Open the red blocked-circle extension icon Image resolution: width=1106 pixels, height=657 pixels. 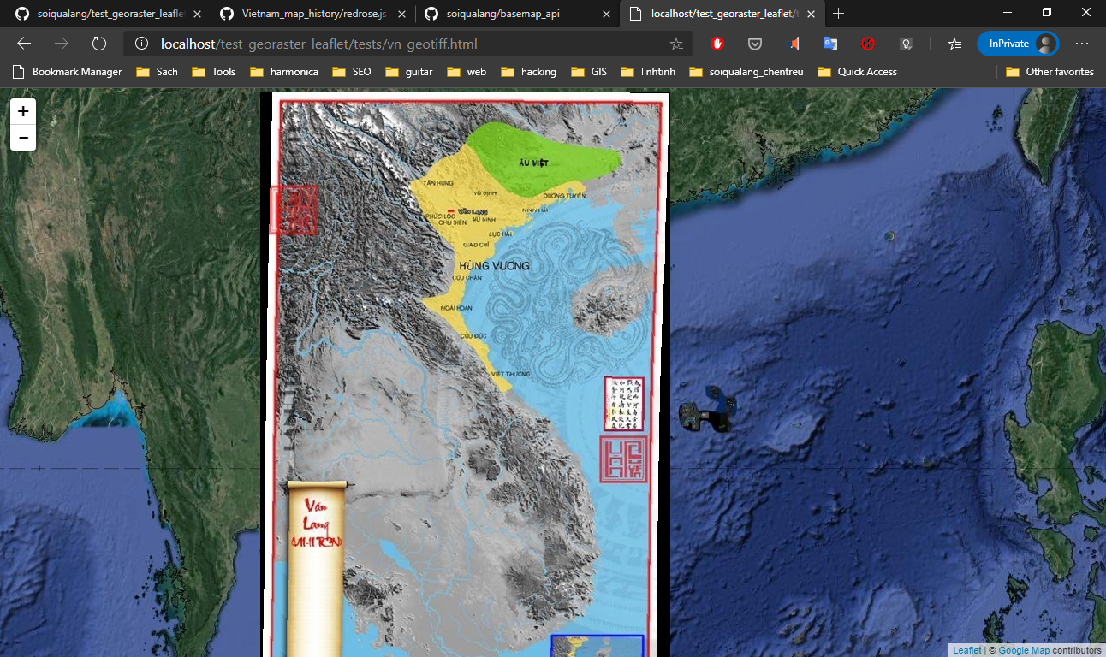(868, 44)
